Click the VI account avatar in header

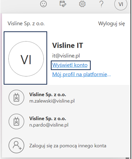point(121,4)
